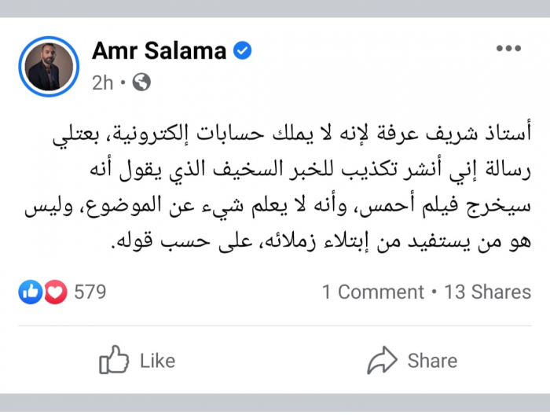Viewport: 550px width, 415px height.
Task: Open the three-dot post options menu
Action: (508, 49)
